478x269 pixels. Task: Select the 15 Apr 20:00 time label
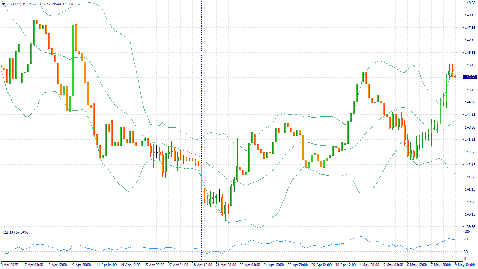point(154,265)
